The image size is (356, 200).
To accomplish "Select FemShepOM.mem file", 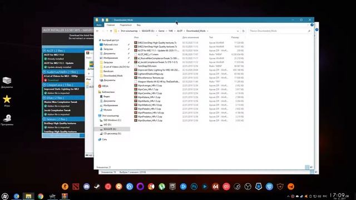I will tap(147, 66).
